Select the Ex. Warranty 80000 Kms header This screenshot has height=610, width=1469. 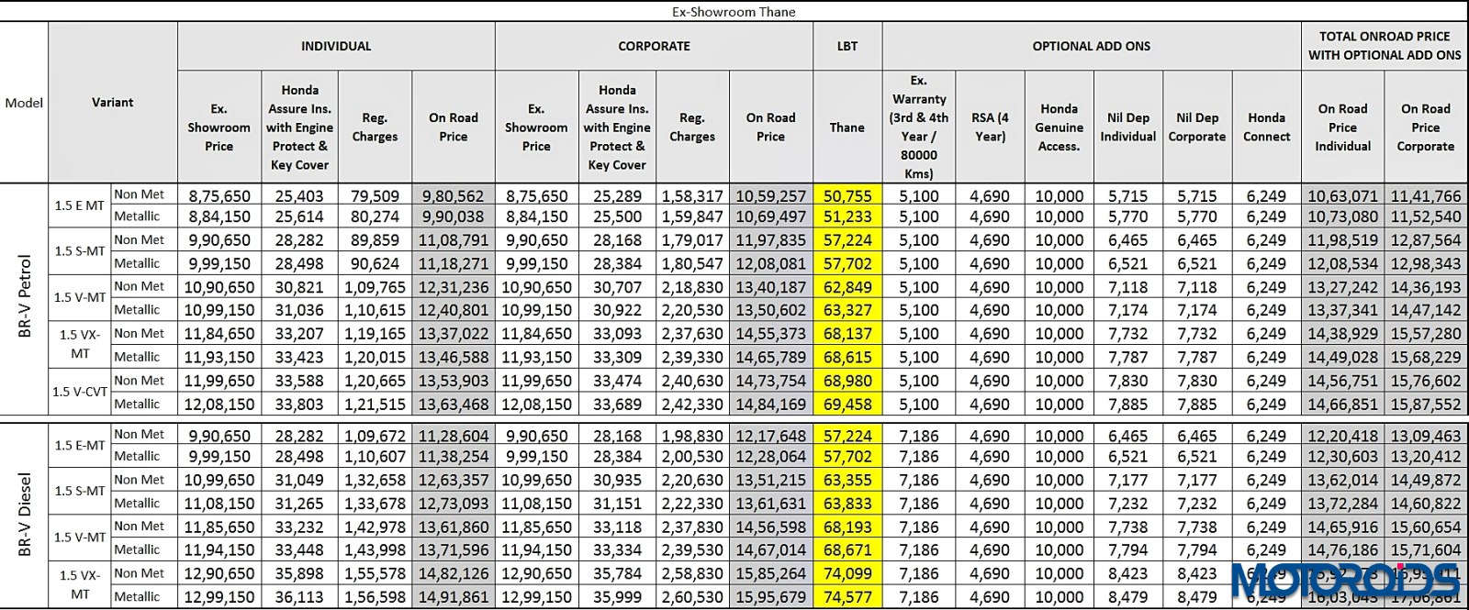(x=919, y=128)
